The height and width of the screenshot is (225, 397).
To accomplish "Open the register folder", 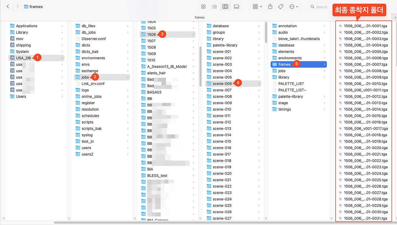I will tap(102, 103).
